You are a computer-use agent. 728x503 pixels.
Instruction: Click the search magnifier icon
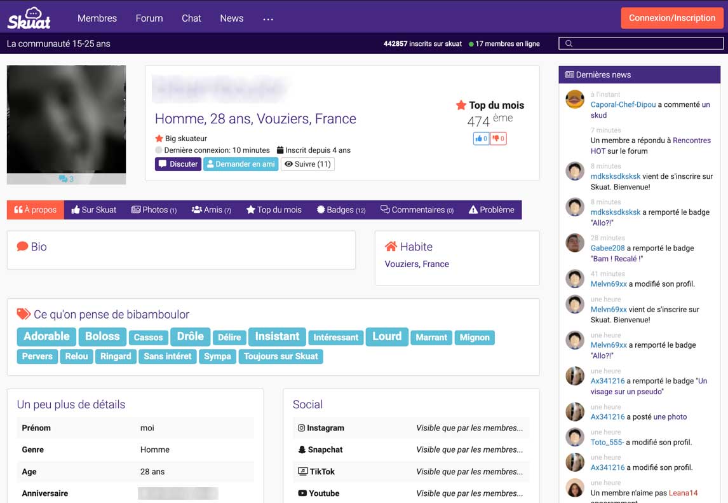569,44
